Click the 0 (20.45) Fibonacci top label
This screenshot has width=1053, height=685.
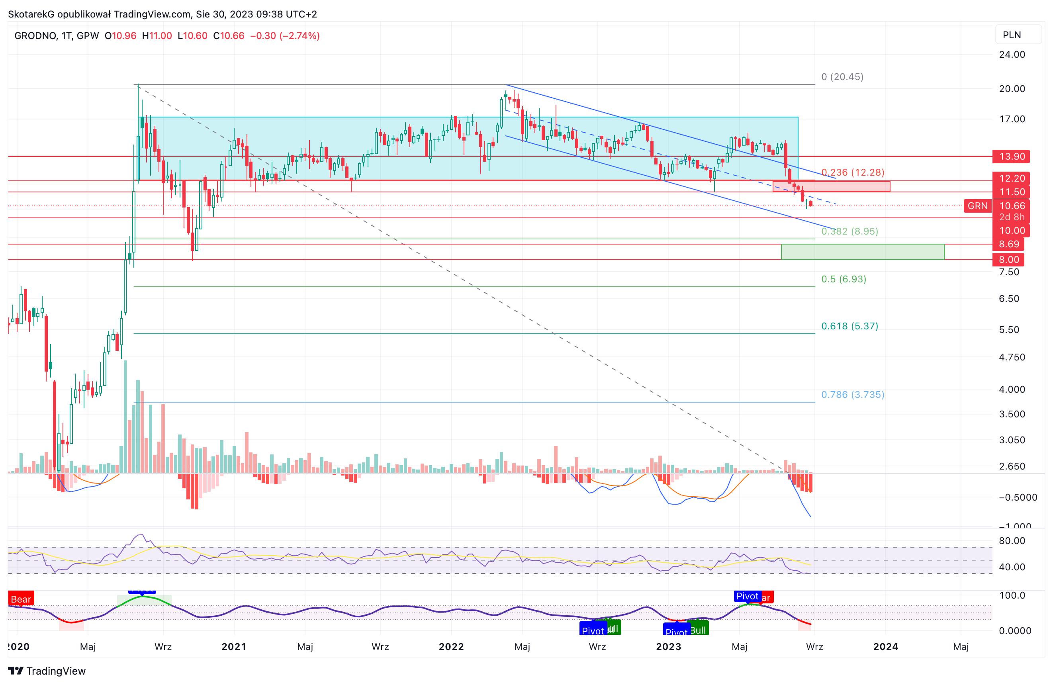point(842,76)
